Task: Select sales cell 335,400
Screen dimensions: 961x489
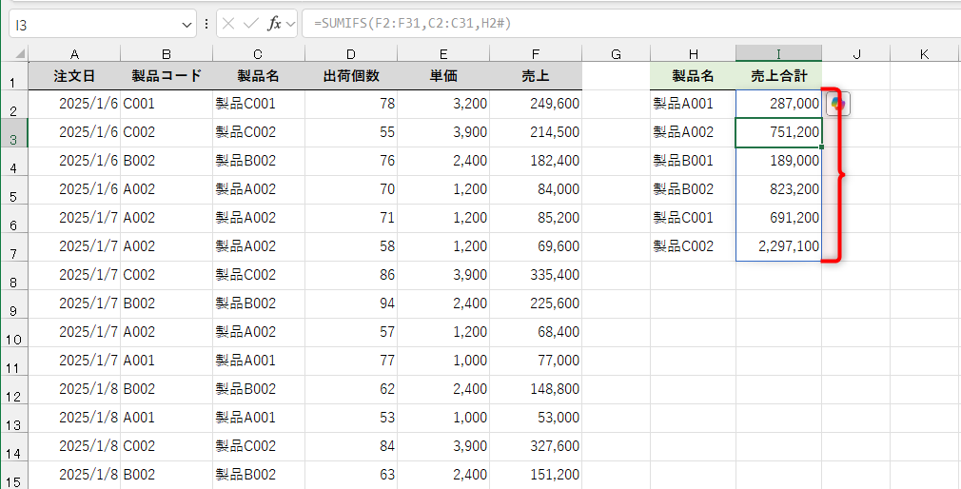Action: (x=537, y=275)
